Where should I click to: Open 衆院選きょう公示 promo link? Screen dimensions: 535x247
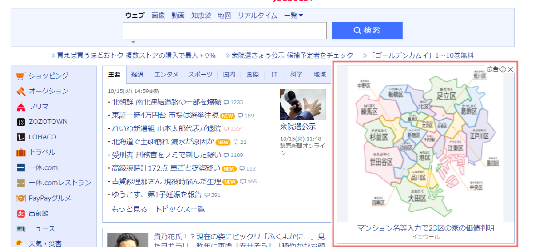(x=293, y=56)
